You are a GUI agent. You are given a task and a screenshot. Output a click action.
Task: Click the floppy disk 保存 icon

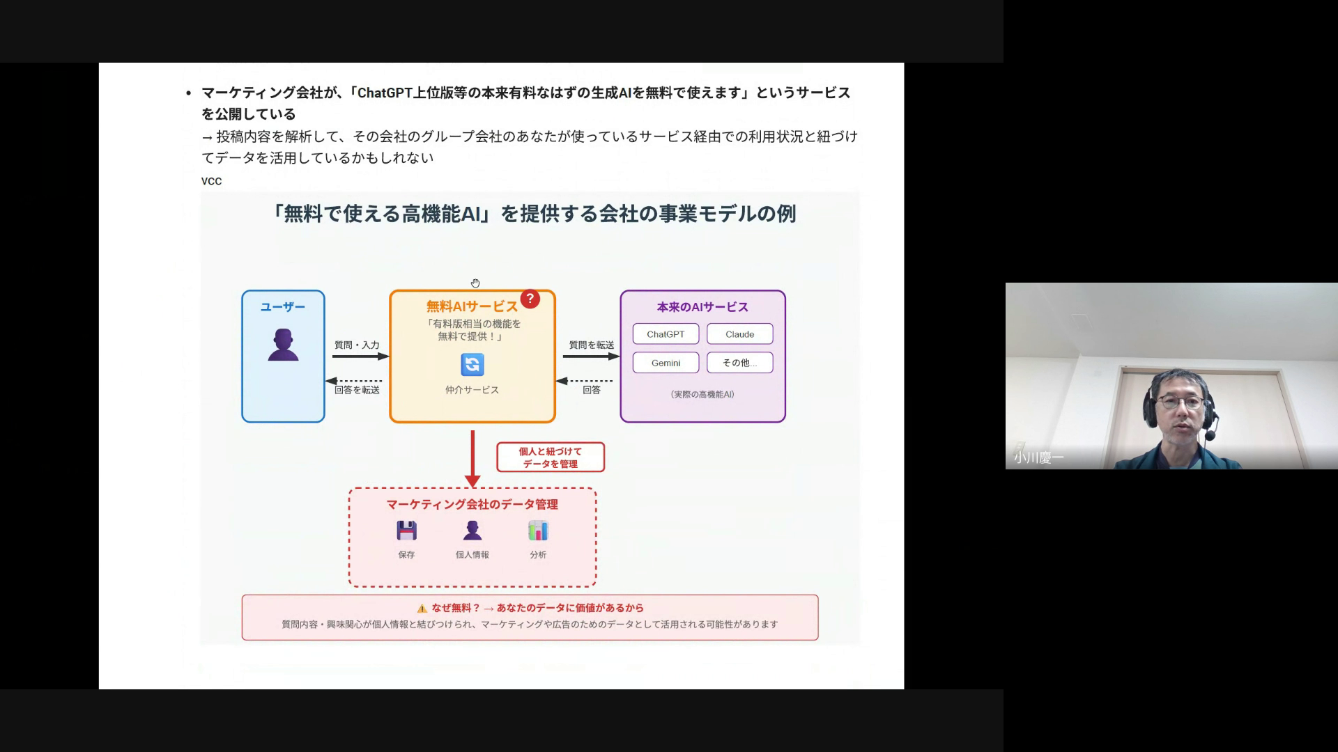point(406,531)
